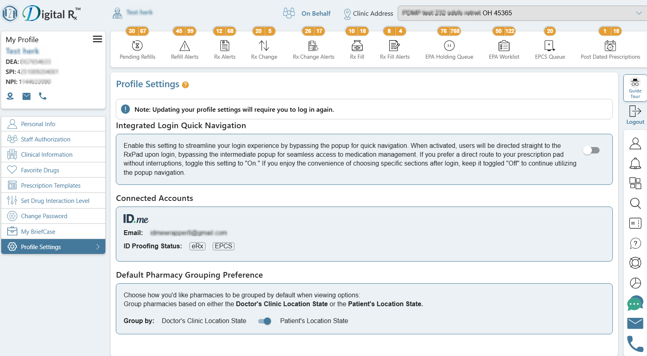Open Favorite Drugs menu item
Screen dimensions: 647x356
point(53,170)
